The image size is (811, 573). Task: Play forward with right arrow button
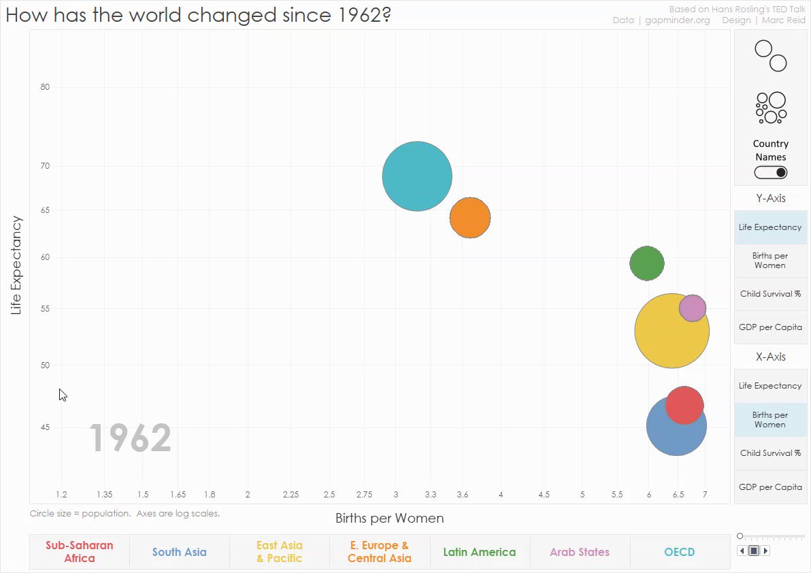pos(765,551)
